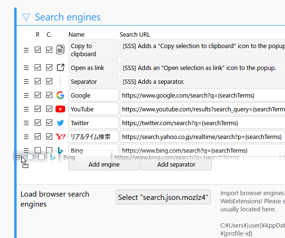This screenshot has height=238, width=285.
Task: Click the Twitter bird icon
Action: pos(60,123)
